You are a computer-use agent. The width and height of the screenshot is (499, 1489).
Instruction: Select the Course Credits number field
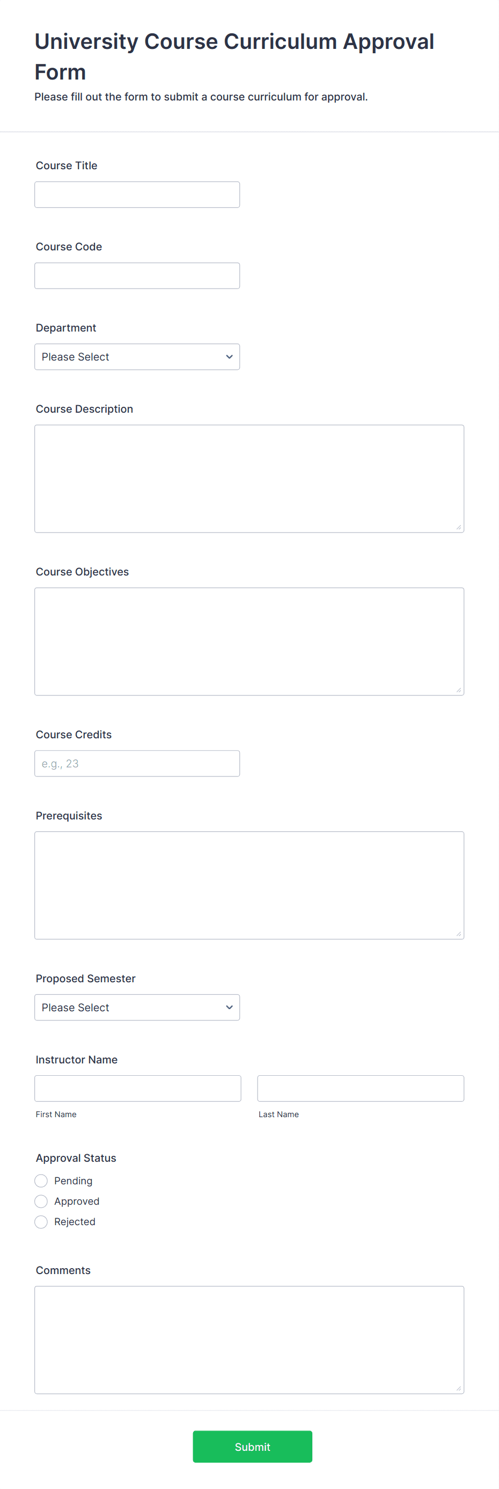(x=137, y=764)
